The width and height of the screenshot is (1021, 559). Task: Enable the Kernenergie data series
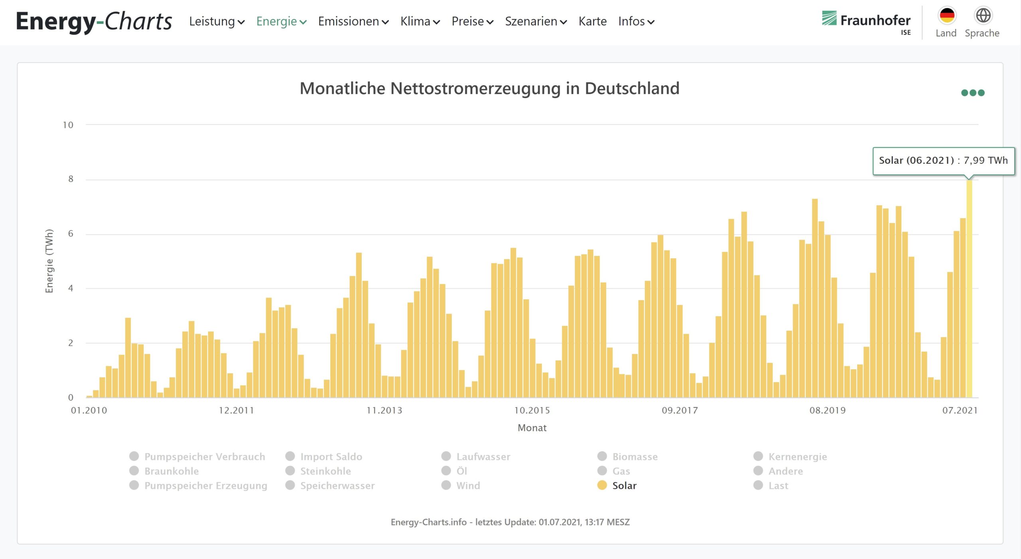click(797, 457)
